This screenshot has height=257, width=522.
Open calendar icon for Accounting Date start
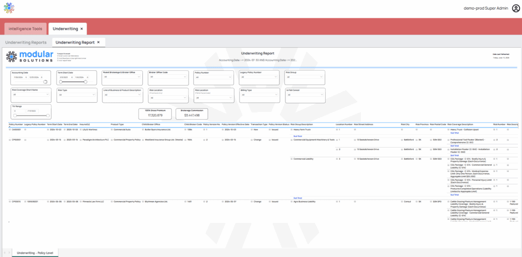tap(26, 77)
